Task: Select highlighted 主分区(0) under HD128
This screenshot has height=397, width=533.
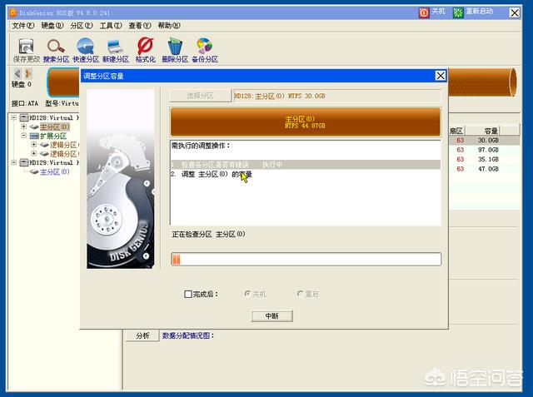Action: point(55,127)
